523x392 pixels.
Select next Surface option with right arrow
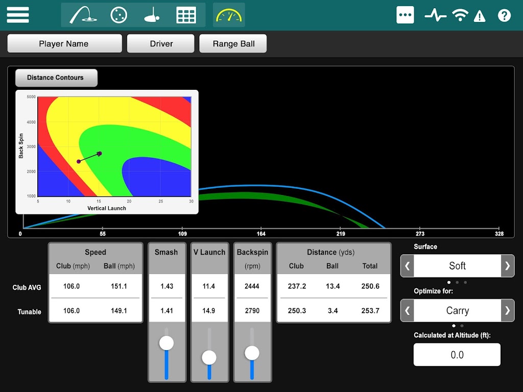507,266
